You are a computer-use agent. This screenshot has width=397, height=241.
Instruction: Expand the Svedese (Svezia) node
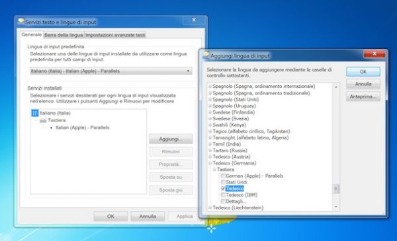pyautogui.click(x=210, y=118)
